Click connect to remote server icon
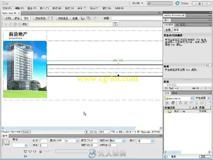This screenshot has height=160, width=213. pyautogui.click(x=167, y=103)
